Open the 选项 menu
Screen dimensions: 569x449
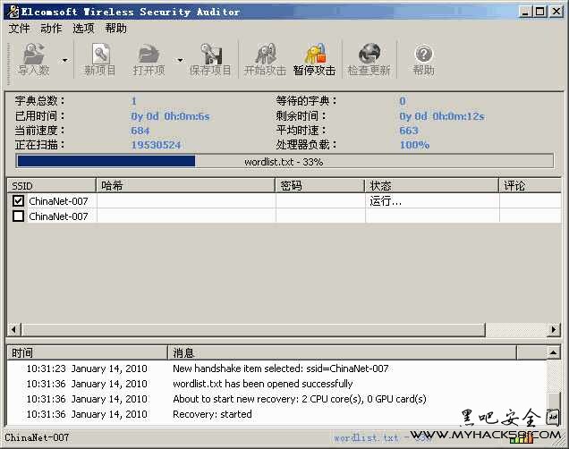tap(83, 28)
